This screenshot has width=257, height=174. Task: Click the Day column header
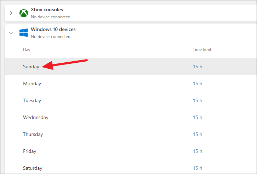point(27,50)
